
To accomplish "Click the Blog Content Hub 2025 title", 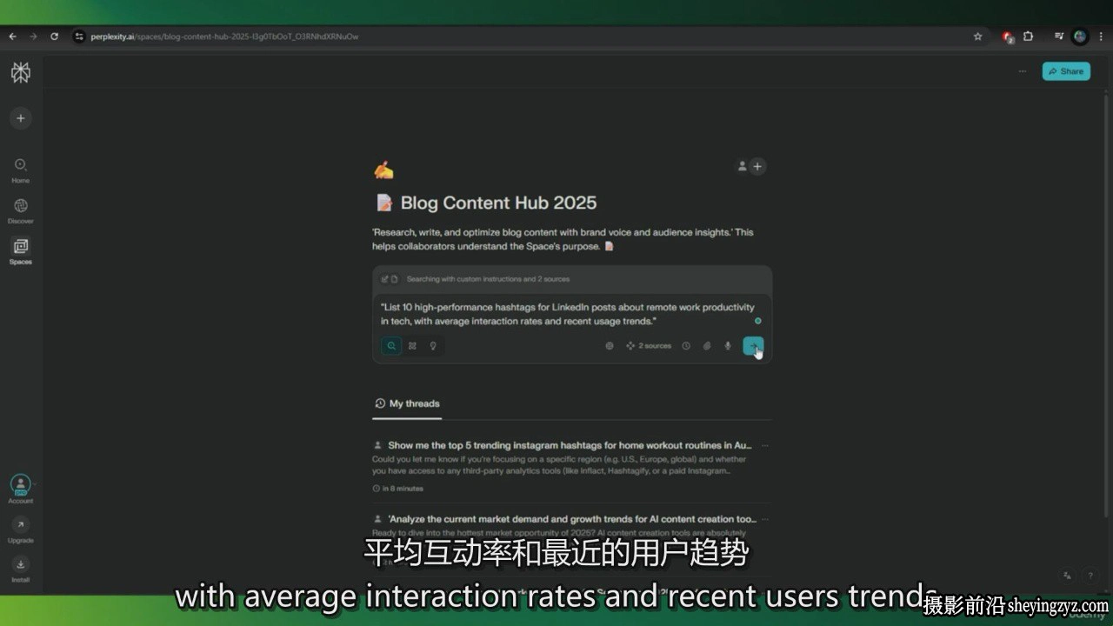I will click(x=498, y=203).
